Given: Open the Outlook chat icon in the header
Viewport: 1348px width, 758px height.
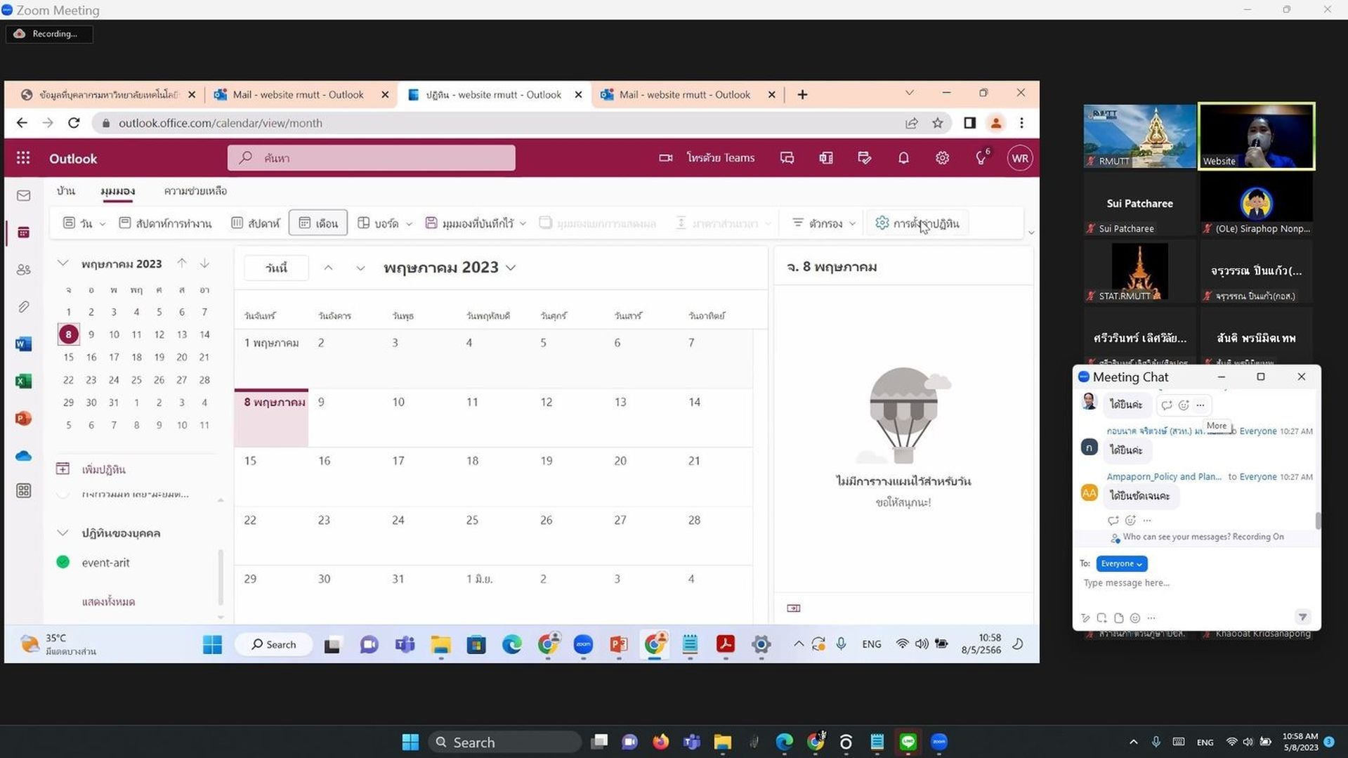Looking at the screenshot, I should click(787, 158).
